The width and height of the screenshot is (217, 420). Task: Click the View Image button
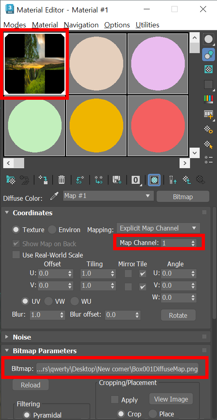point(171,399)
